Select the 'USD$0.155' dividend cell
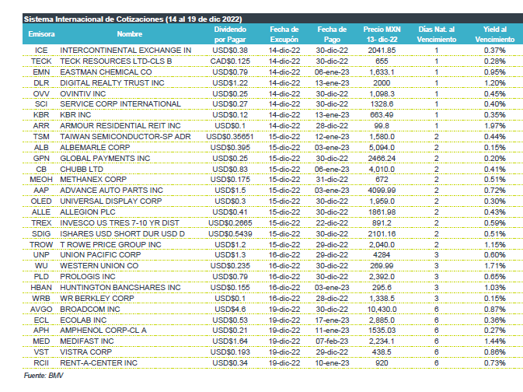 230,288
